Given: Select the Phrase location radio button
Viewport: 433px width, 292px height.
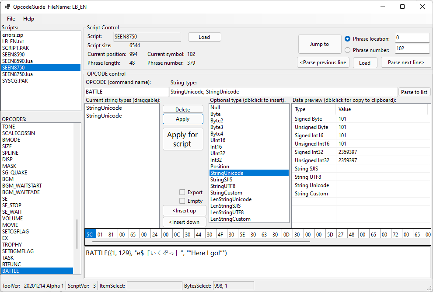Looking at the screenshot, I should tap(347, 39).
